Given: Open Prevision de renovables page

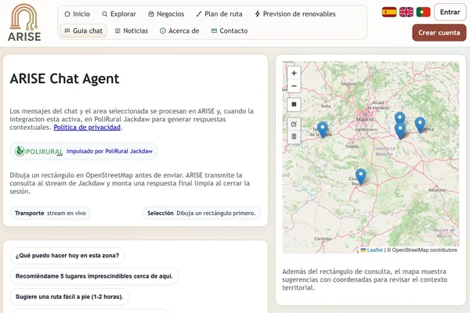Looking at the screenshot, I should click(295, 14).
